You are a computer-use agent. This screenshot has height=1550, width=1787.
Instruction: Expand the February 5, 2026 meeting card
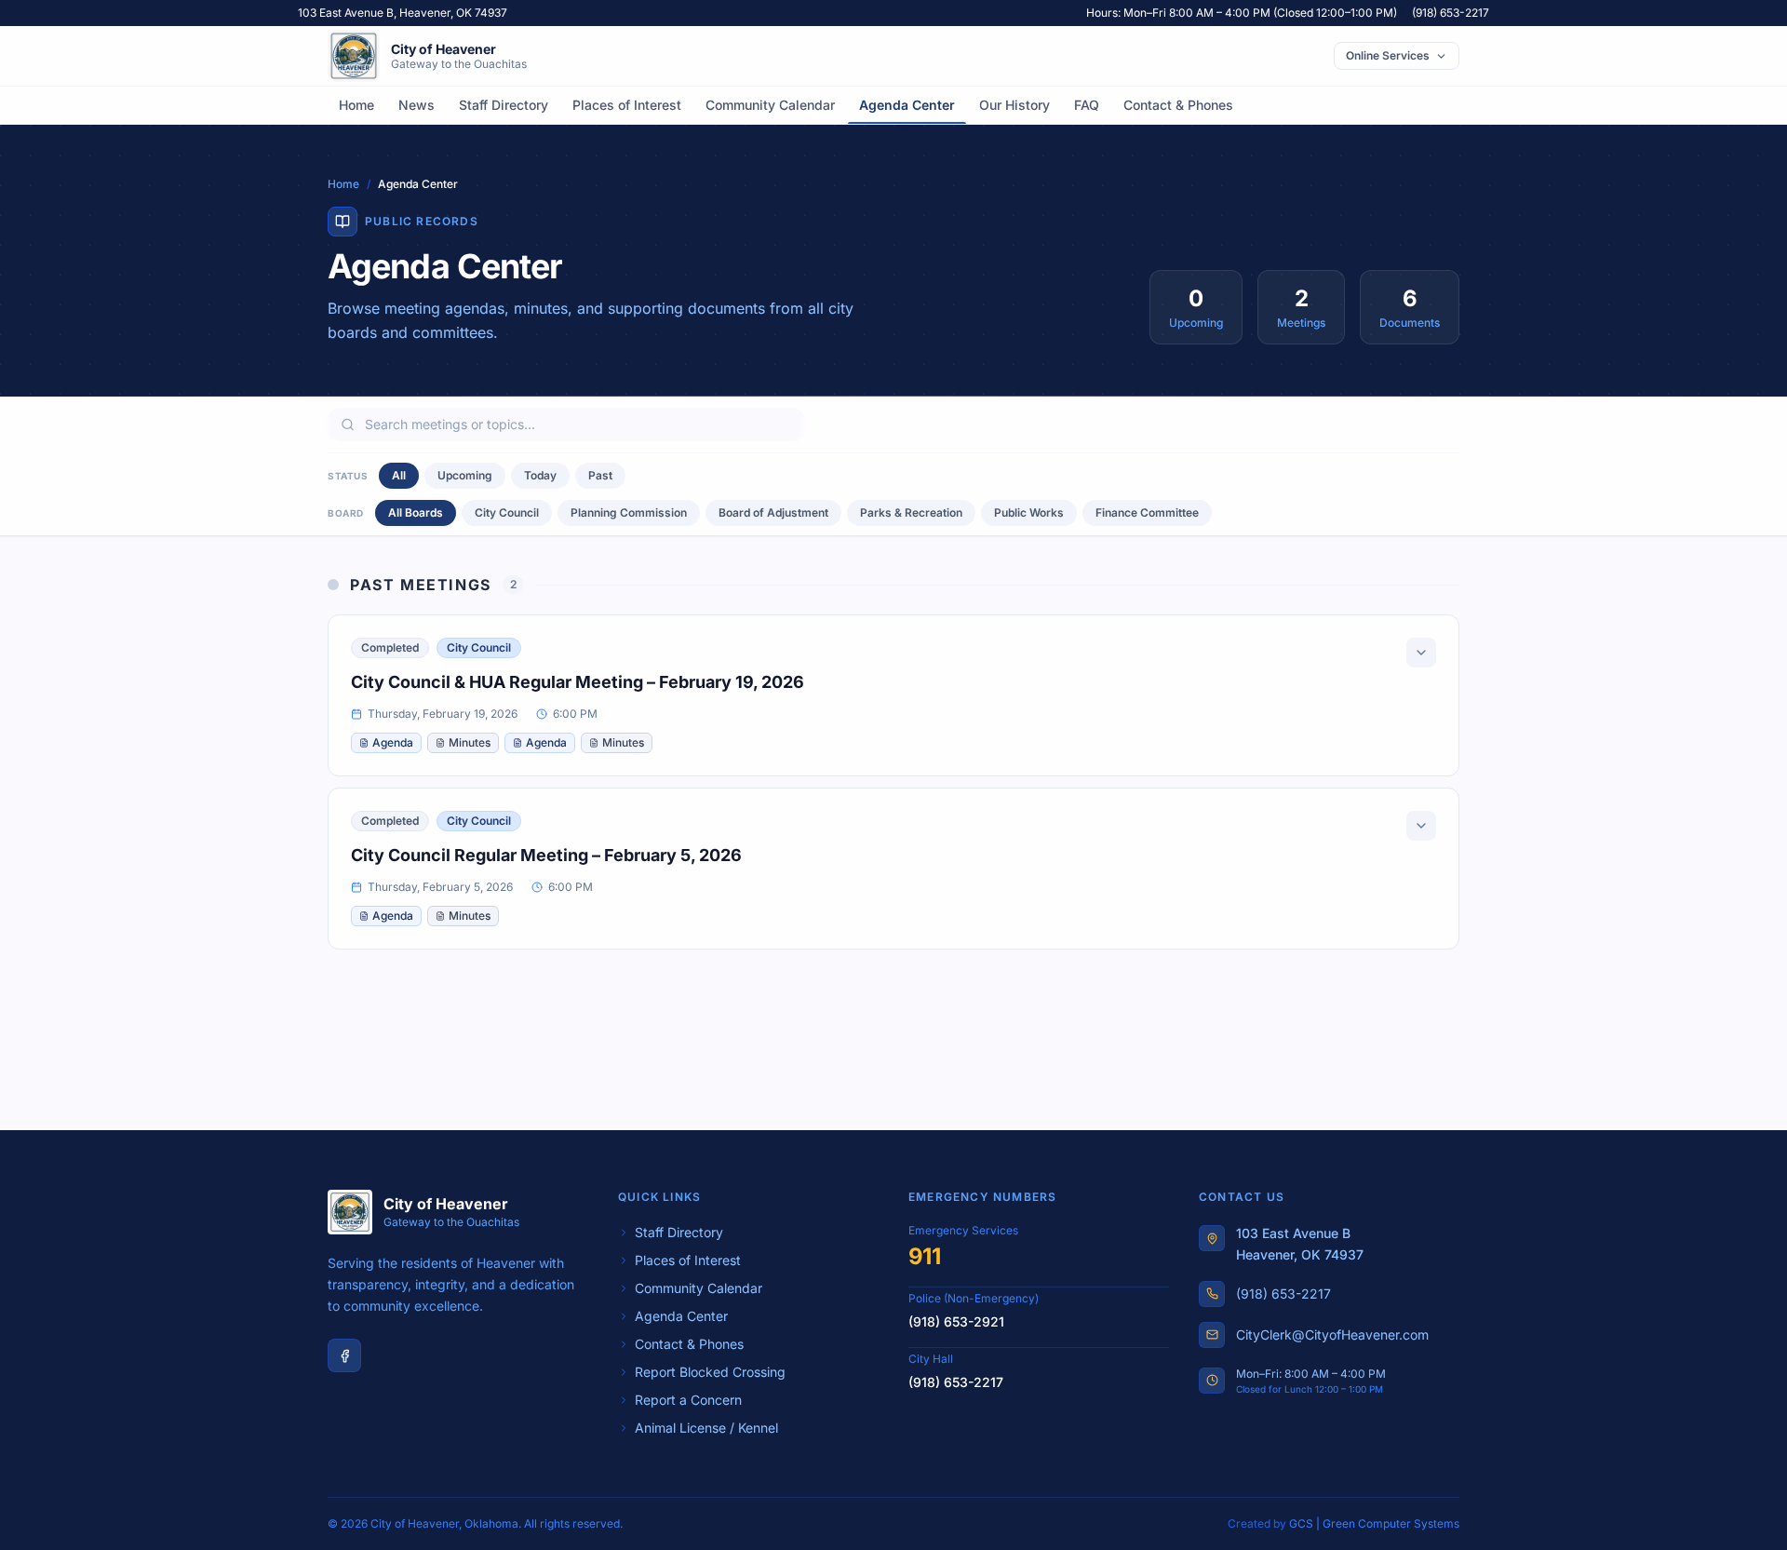pyautogui.click(x=1421, y=826)
